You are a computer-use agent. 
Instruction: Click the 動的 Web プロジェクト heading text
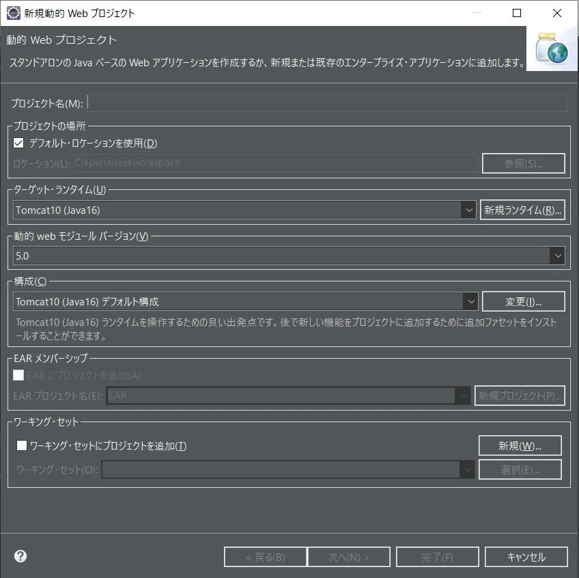61,40
